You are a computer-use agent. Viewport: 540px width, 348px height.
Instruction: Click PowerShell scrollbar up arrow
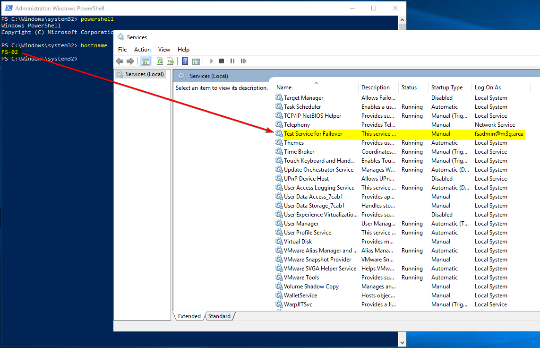(x=402, y=20)
